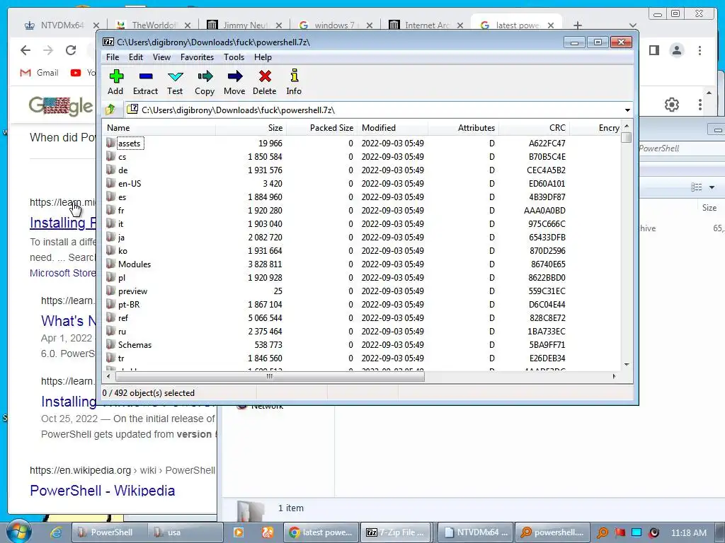Click Chrome's back arrow
The height and width of the screenshot is (543, 725).
25,50
